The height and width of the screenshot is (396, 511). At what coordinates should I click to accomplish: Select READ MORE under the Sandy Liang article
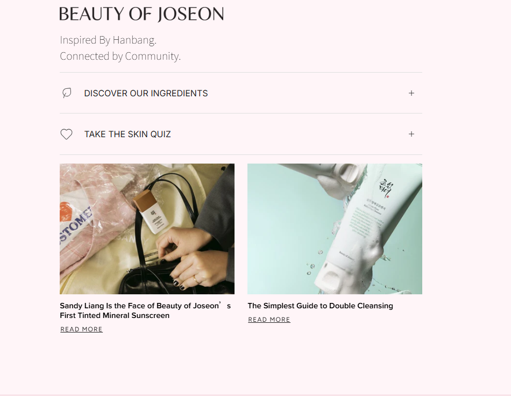pos(81,329)
